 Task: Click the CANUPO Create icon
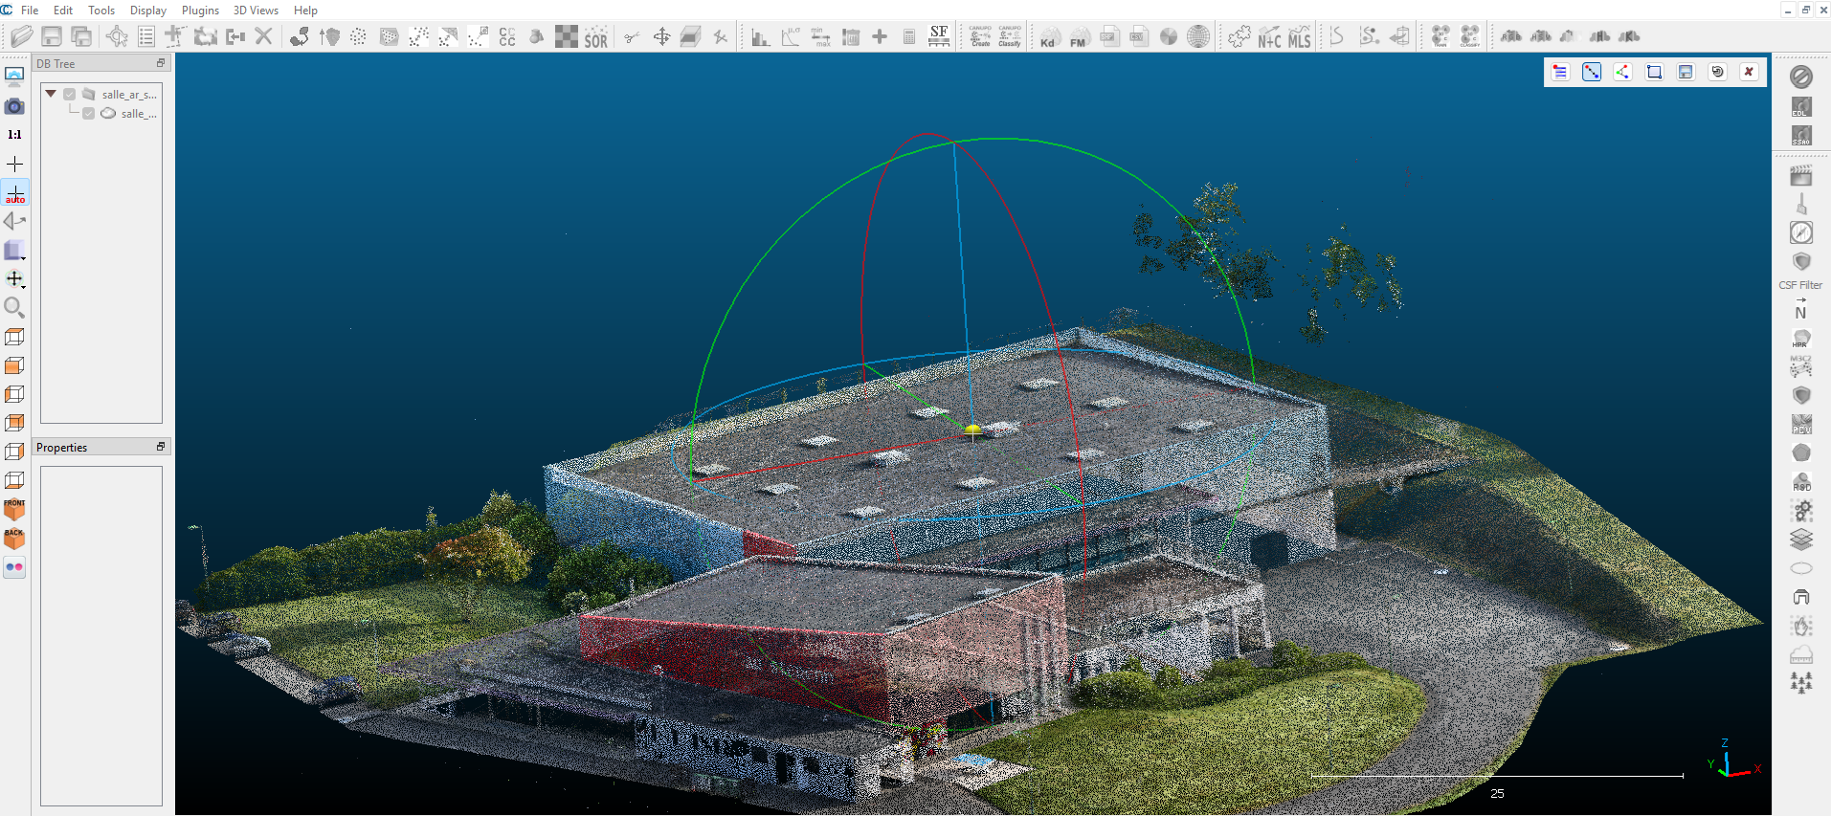pyautogui.click(x=980, y=36)
